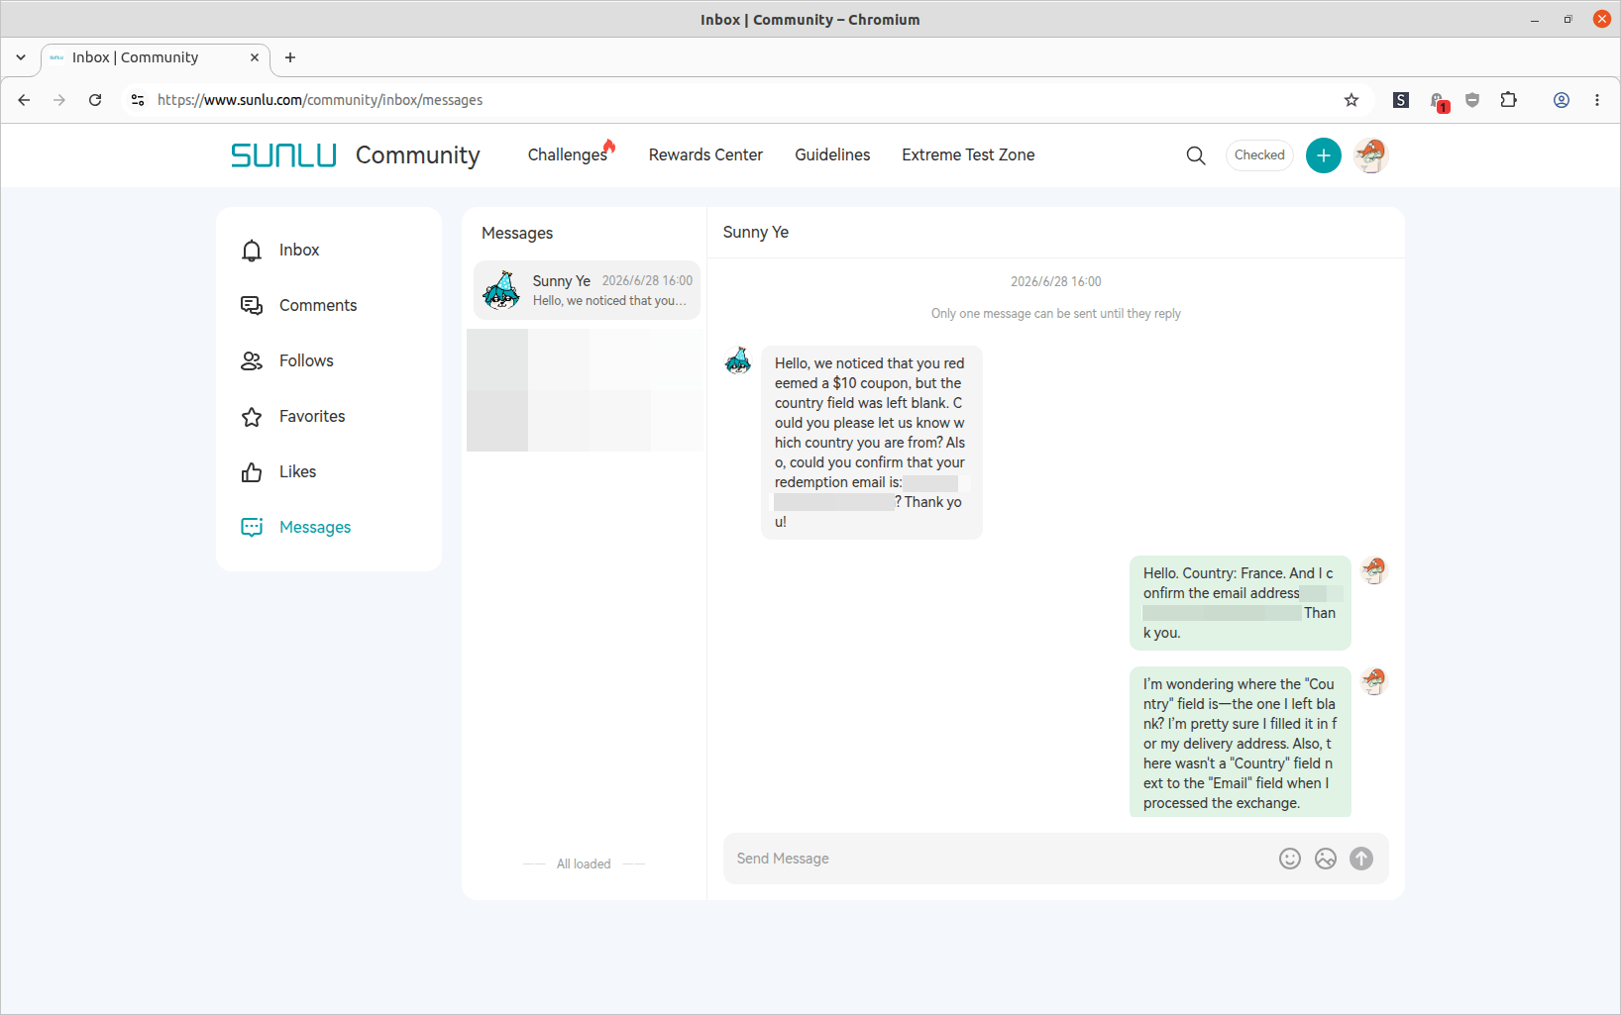The width and height of the screenshot is (1621, 1015).
Task: Expand the tab search dropdown arrow
Action: [21, 57]
